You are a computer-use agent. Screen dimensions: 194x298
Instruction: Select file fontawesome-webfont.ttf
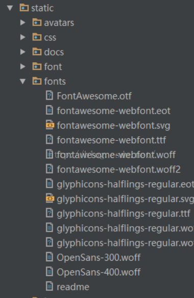pyautogui.click(x=111, y=140)
